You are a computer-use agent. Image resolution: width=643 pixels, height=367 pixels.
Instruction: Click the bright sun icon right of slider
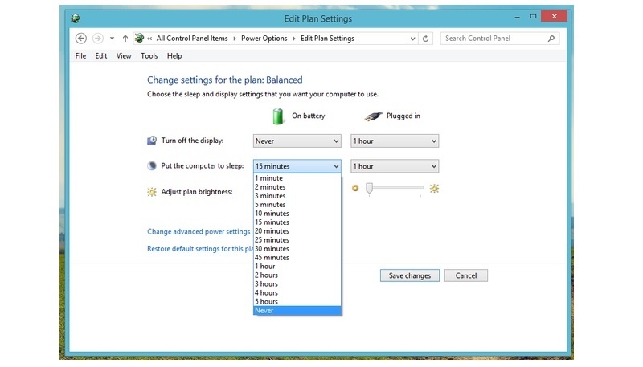(x=434, y=189)
